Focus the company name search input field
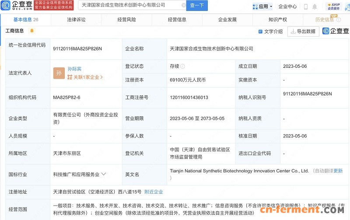 (131, 5)
